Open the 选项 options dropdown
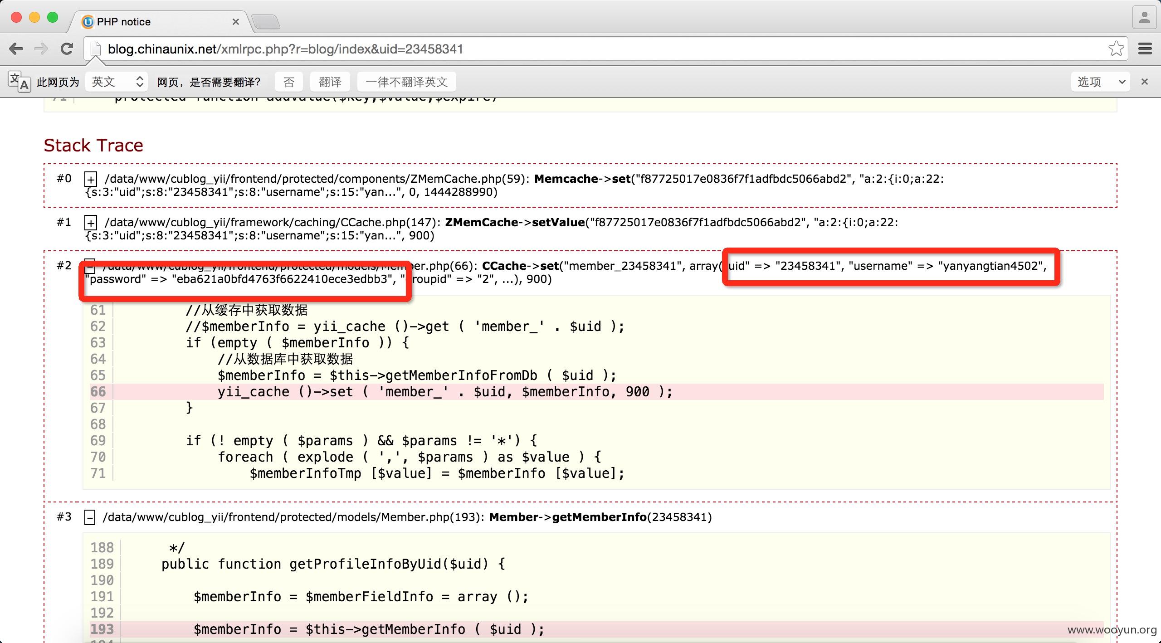 coord(1101,82)
